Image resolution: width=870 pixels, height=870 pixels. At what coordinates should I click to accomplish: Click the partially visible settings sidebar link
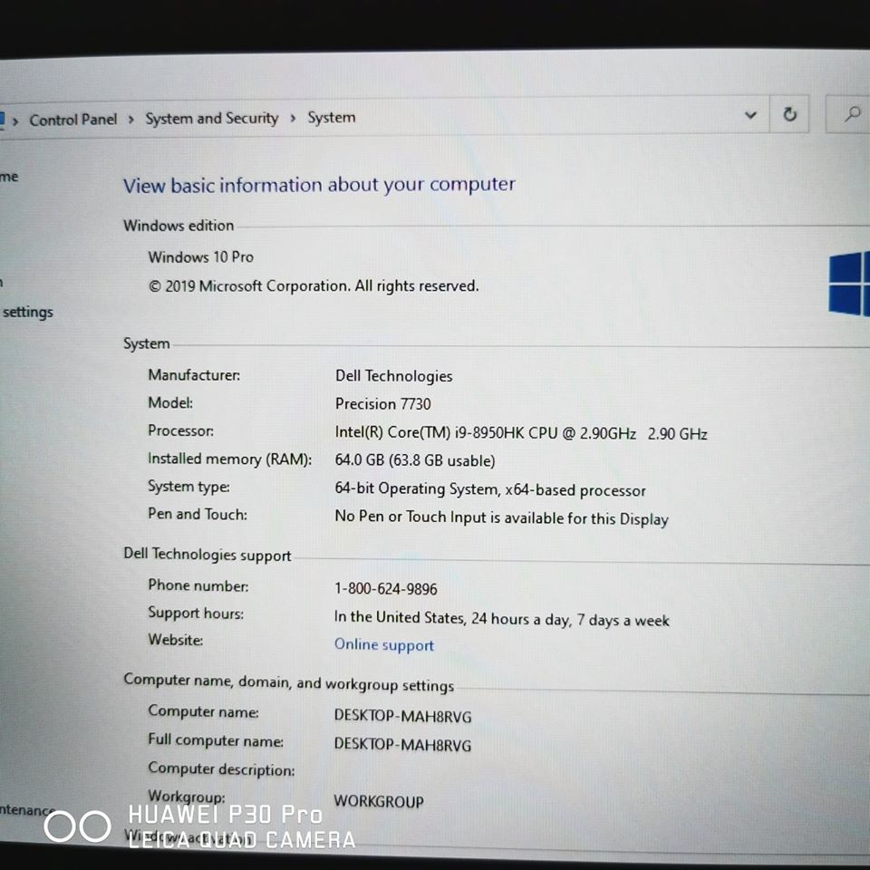tap(27, 312)
